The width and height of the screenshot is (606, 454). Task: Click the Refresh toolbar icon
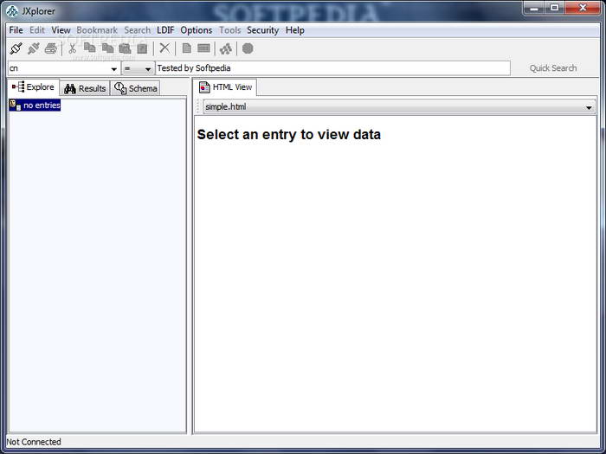tap(226, 48)
